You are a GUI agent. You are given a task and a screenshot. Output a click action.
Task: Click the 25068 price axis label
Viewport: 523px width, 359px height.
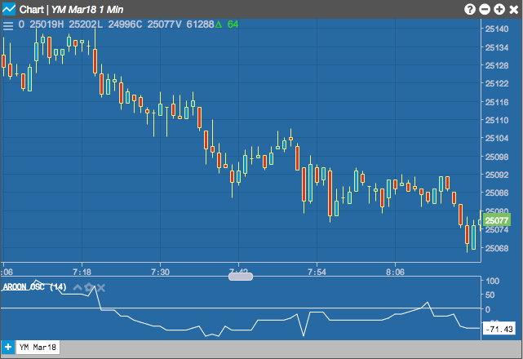[x=497, y=248]
